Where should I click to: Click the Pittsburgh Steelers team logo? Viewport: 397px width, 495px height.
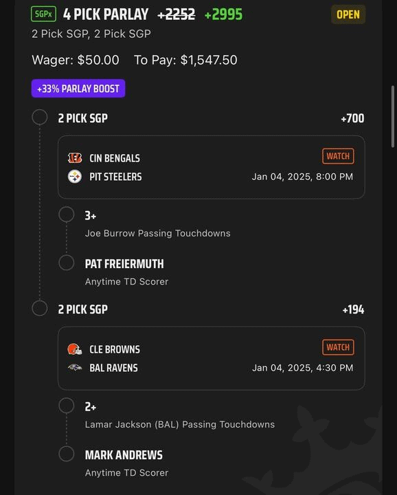point(75,177)
